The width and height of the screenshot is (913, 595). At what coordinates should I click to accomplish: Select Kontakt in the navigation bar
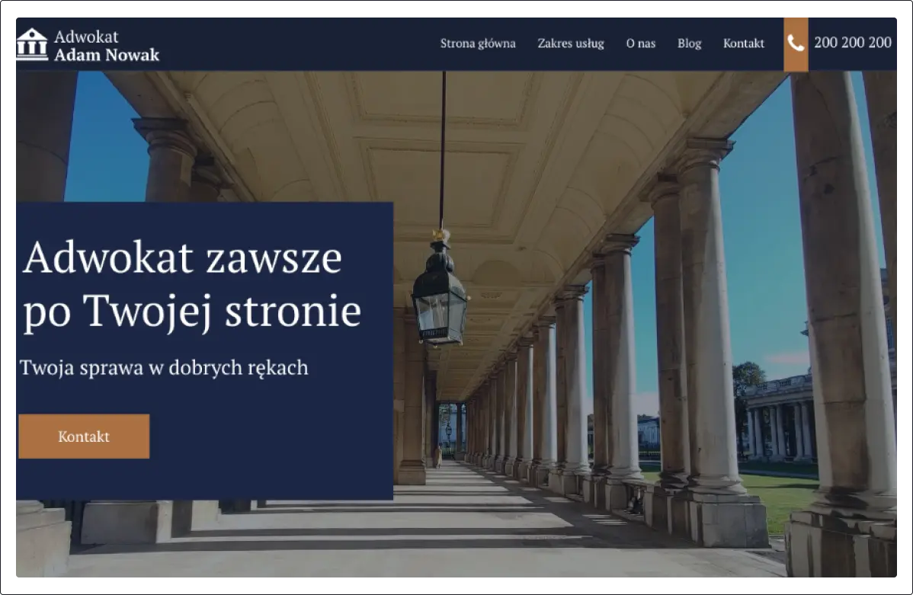point(744,43)
